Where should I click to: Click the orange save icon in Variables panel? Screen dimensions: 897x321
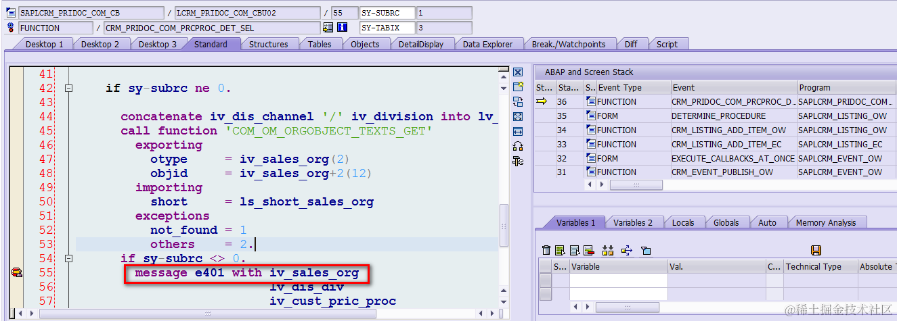point(816,250)
